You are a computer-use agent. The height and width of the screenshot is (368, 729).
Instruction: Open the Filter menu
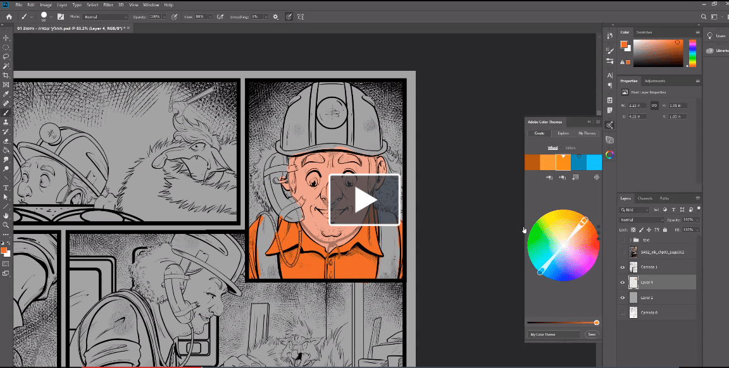pos(108,4)
